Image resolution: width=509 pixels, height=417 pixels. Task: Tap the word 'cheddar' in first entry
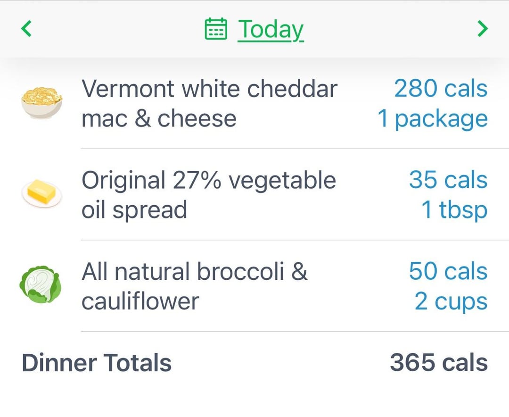[x=292, y=88]
